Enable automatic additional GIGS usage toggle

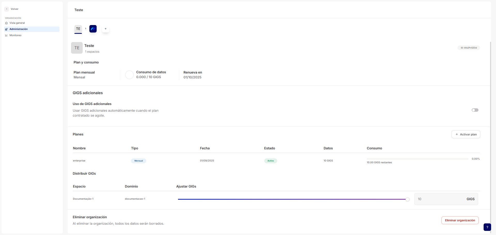tap(475, 110)
